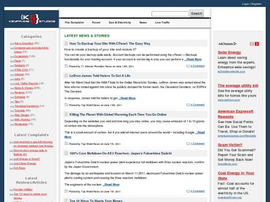Expand the Complaints category

12,57
